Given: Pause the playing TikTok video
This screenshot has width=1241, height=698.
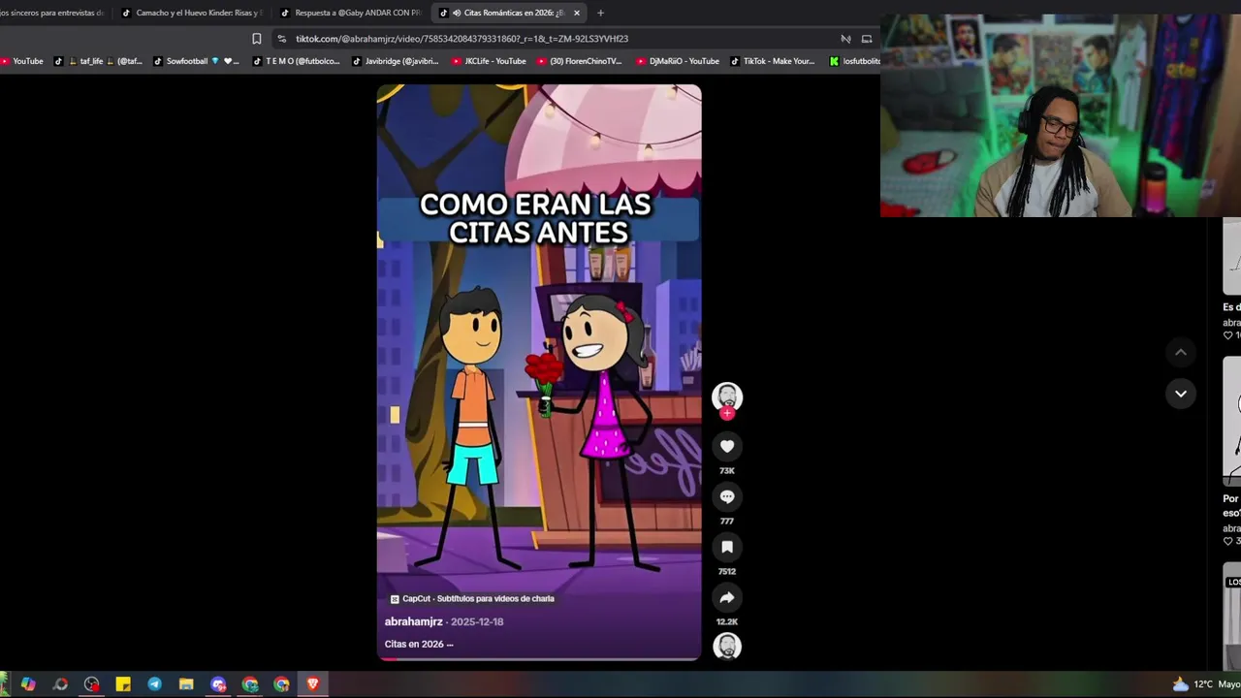Looking at the screenshot, I should (x=539, y=373).
